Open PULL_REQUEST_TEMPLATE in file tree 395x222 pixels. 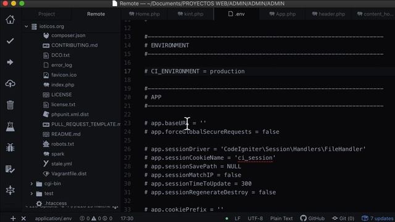[86, 125]
